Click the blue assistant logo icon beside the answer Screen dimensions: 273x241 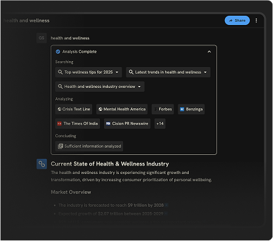pos(41,164)
